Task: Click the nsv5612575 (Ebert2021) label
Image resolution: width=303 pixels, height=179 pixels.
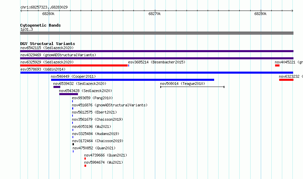Action: tap(94, 112)
